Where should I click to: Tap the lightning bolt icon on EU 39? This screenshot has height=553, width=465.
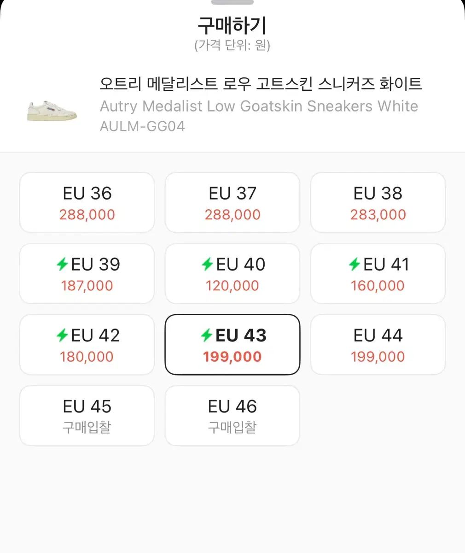click(62, 264)
